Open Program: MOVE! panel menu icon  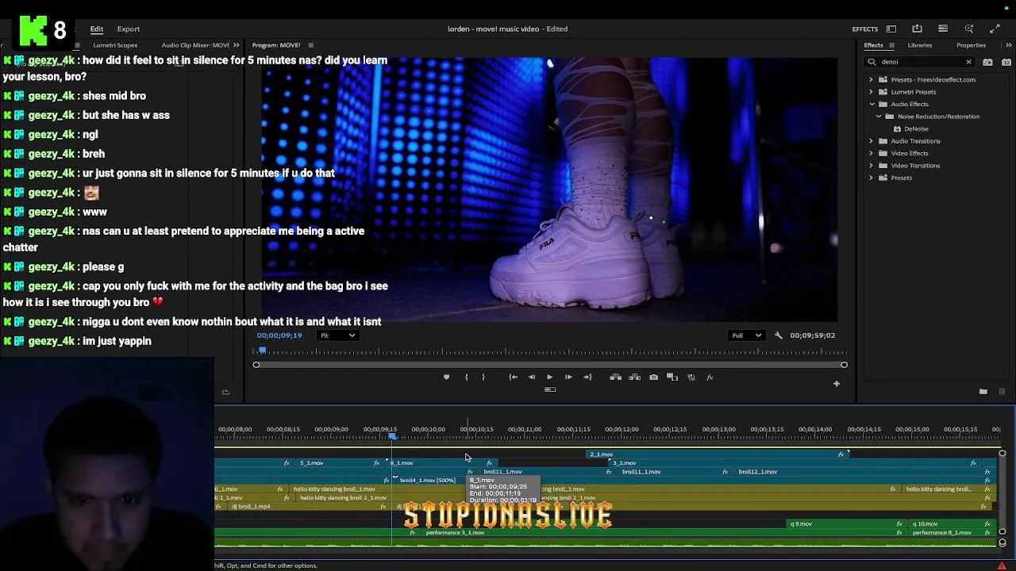pos(310,45)
